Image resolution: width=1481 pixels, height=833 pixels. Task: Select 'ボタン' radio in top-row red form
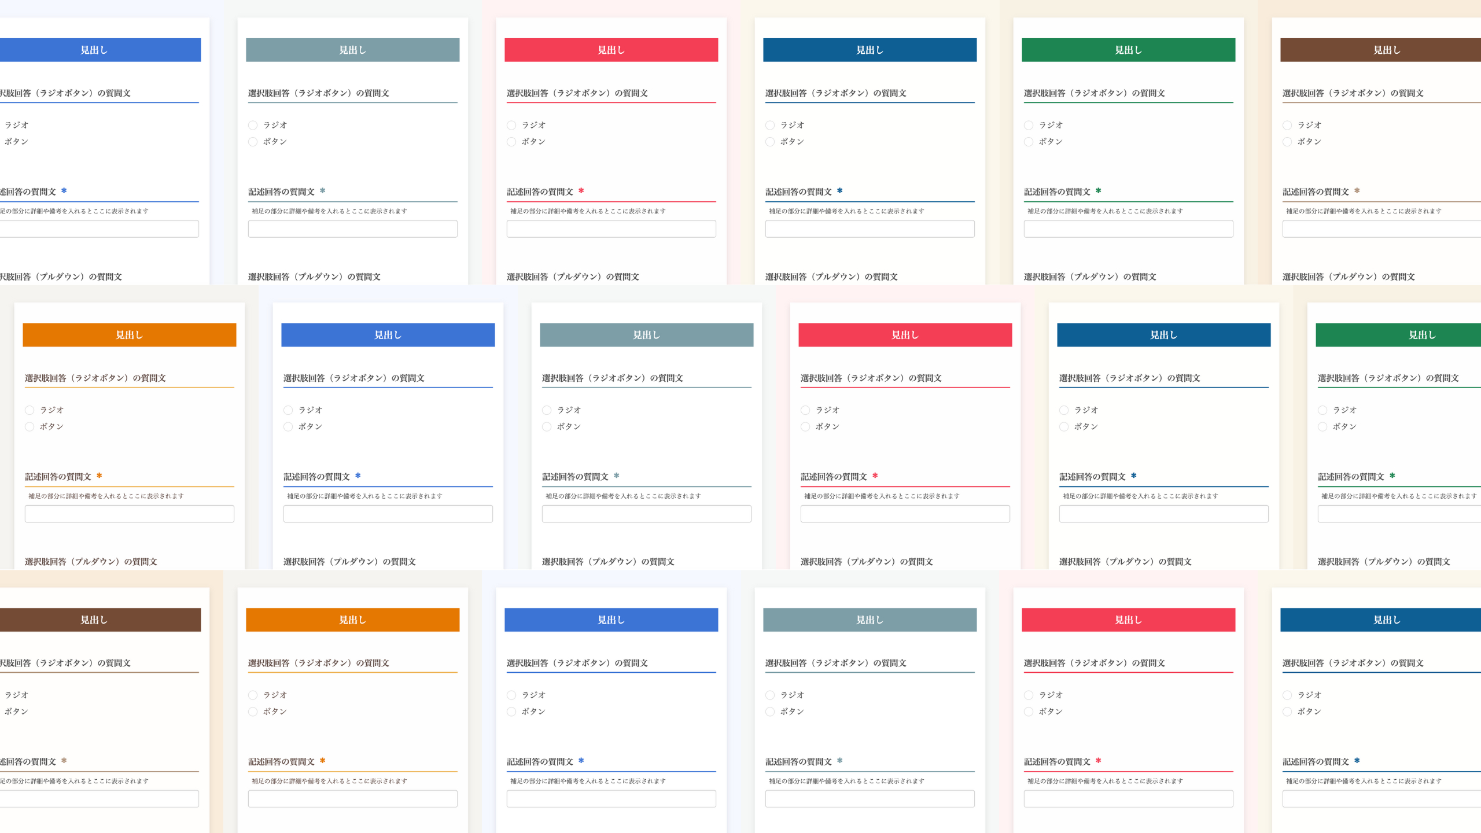[511, 142]
